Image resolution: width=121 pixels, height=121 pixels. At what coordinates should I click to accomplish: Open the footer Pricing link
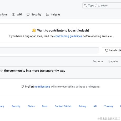(82, 106)
